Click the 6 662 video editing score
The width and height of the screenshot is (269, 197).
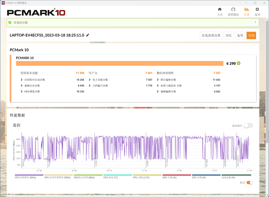[217, 91]
